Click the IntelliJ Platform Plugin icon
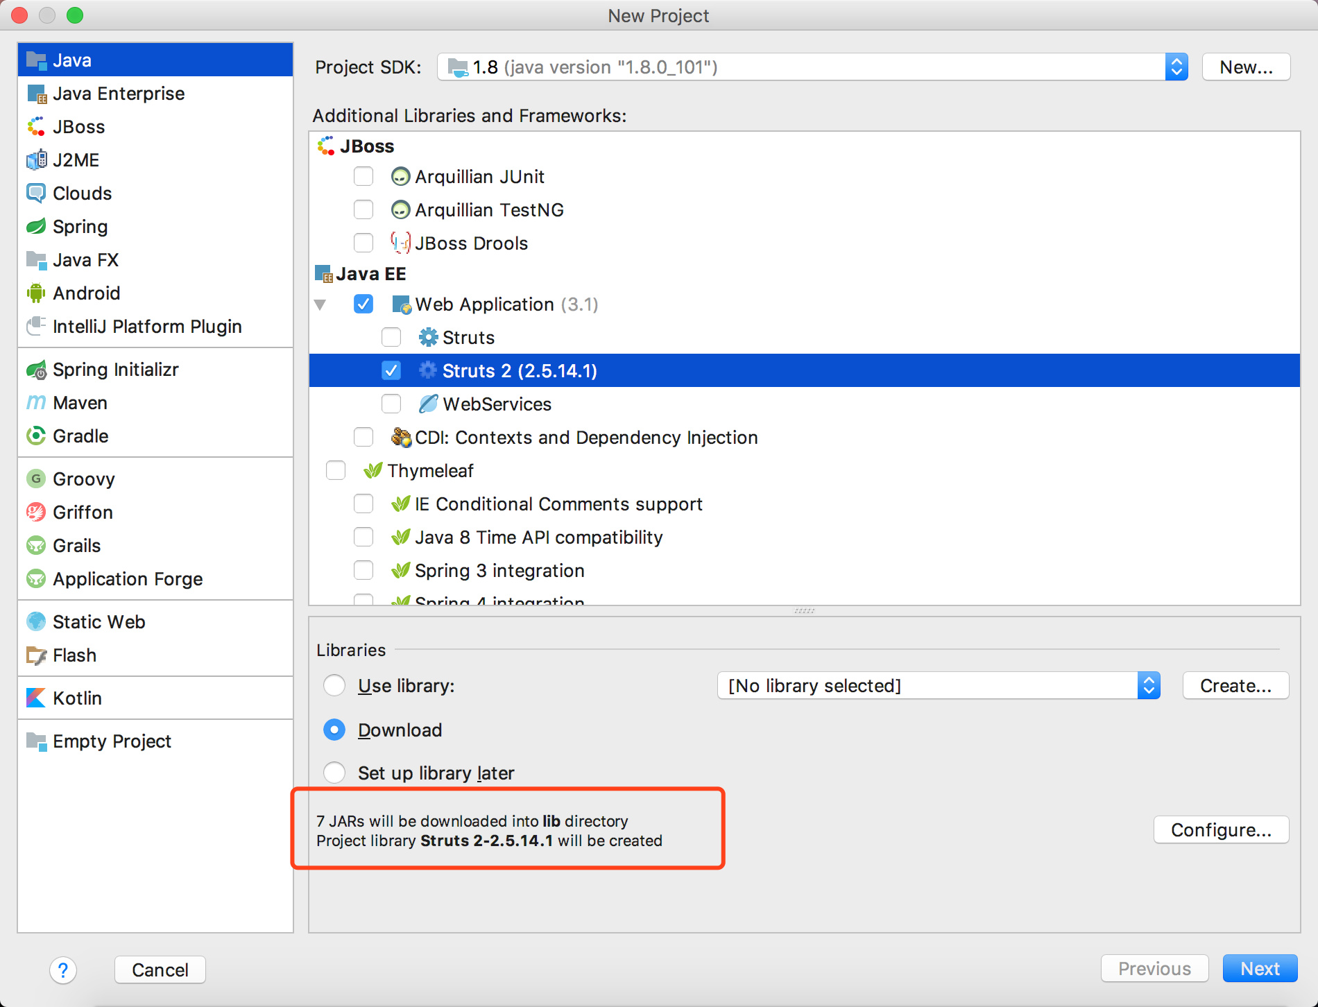Image resolution: width=1318 pixels, height=1007 pixels. tap(36, 327)
